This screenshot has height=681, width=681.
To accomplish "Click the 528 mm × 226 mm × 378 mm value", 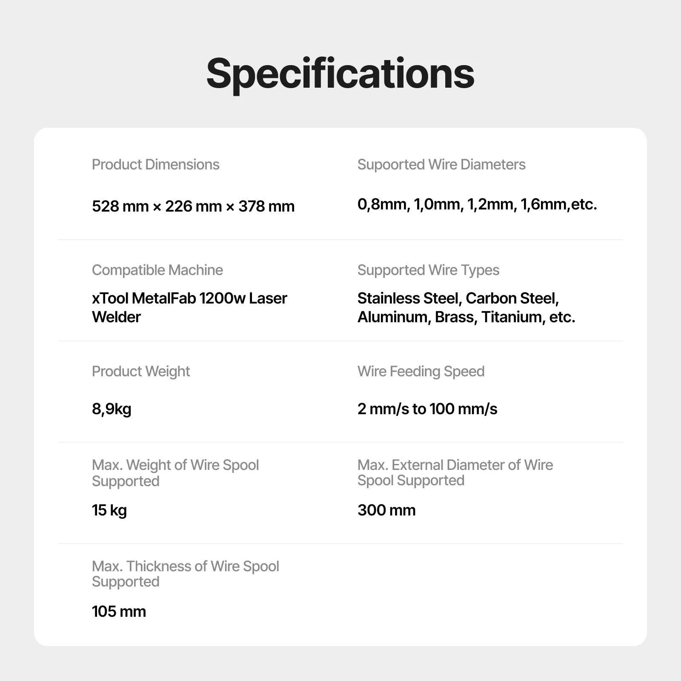I will click(x=193, y=206).
